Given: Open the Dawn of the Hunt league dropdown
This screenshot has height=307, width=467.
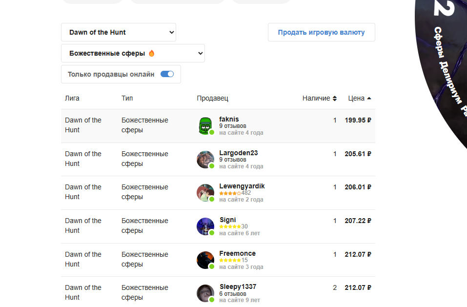Looking at the screenshot, I should click(119, 32).
